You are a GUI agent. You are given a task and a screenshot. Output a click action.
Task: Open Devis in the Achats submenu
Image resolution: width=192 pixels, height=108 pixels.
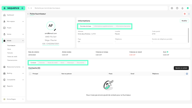[x=9, y=49]
